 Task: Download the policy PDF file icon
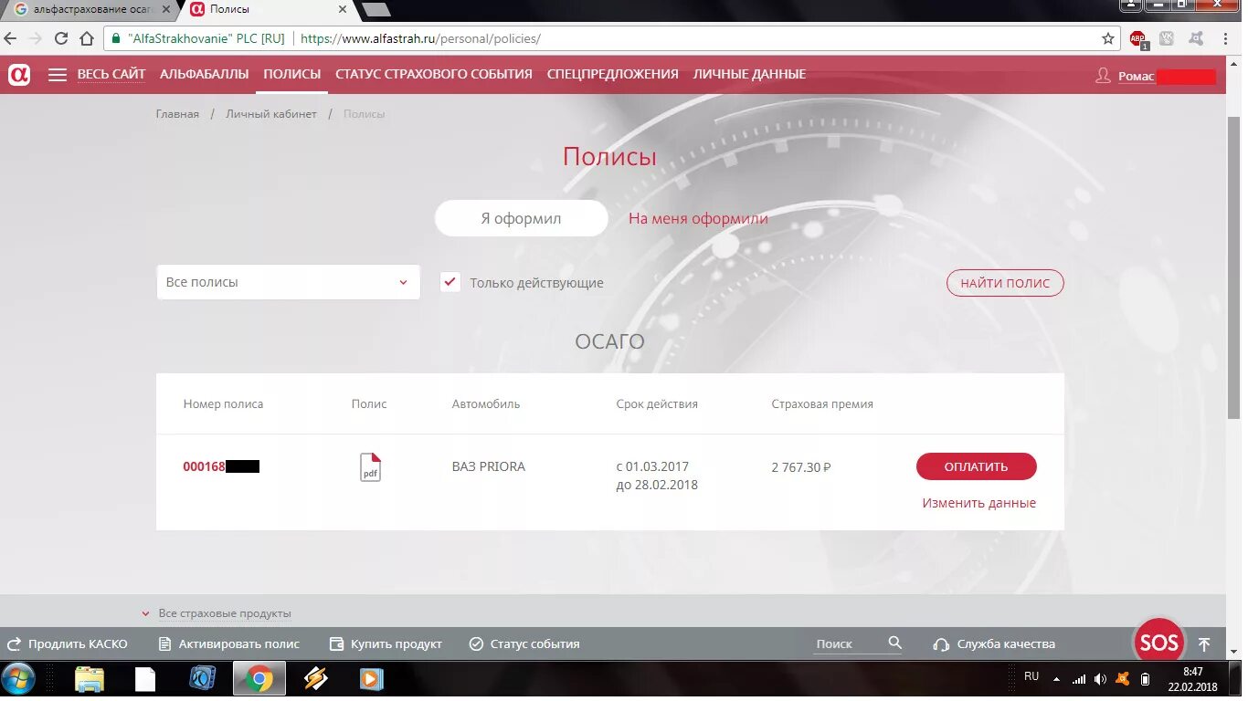[370, 467]
